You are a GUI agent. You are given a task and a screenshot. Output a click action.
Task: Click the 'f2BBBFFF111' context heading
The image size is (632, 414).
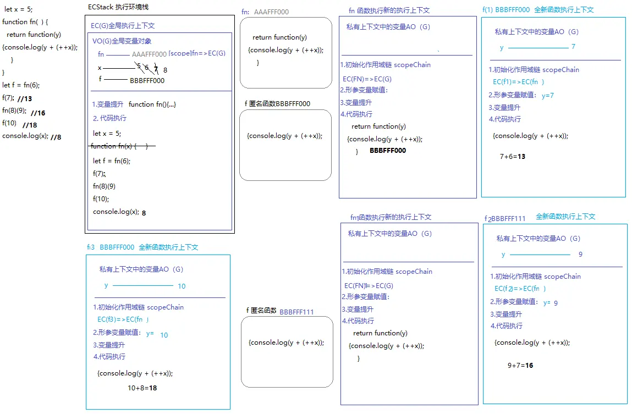tap(505, 219)
